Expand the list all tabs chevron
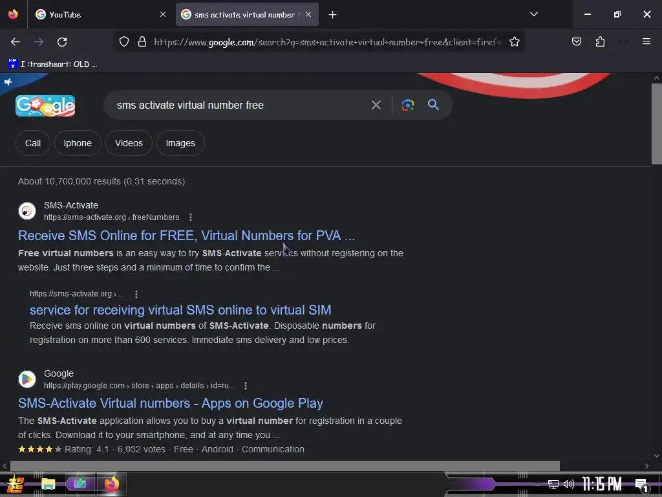Image resolution: width=662 pixels, height=497 pixels. click(x=533, y=14)
